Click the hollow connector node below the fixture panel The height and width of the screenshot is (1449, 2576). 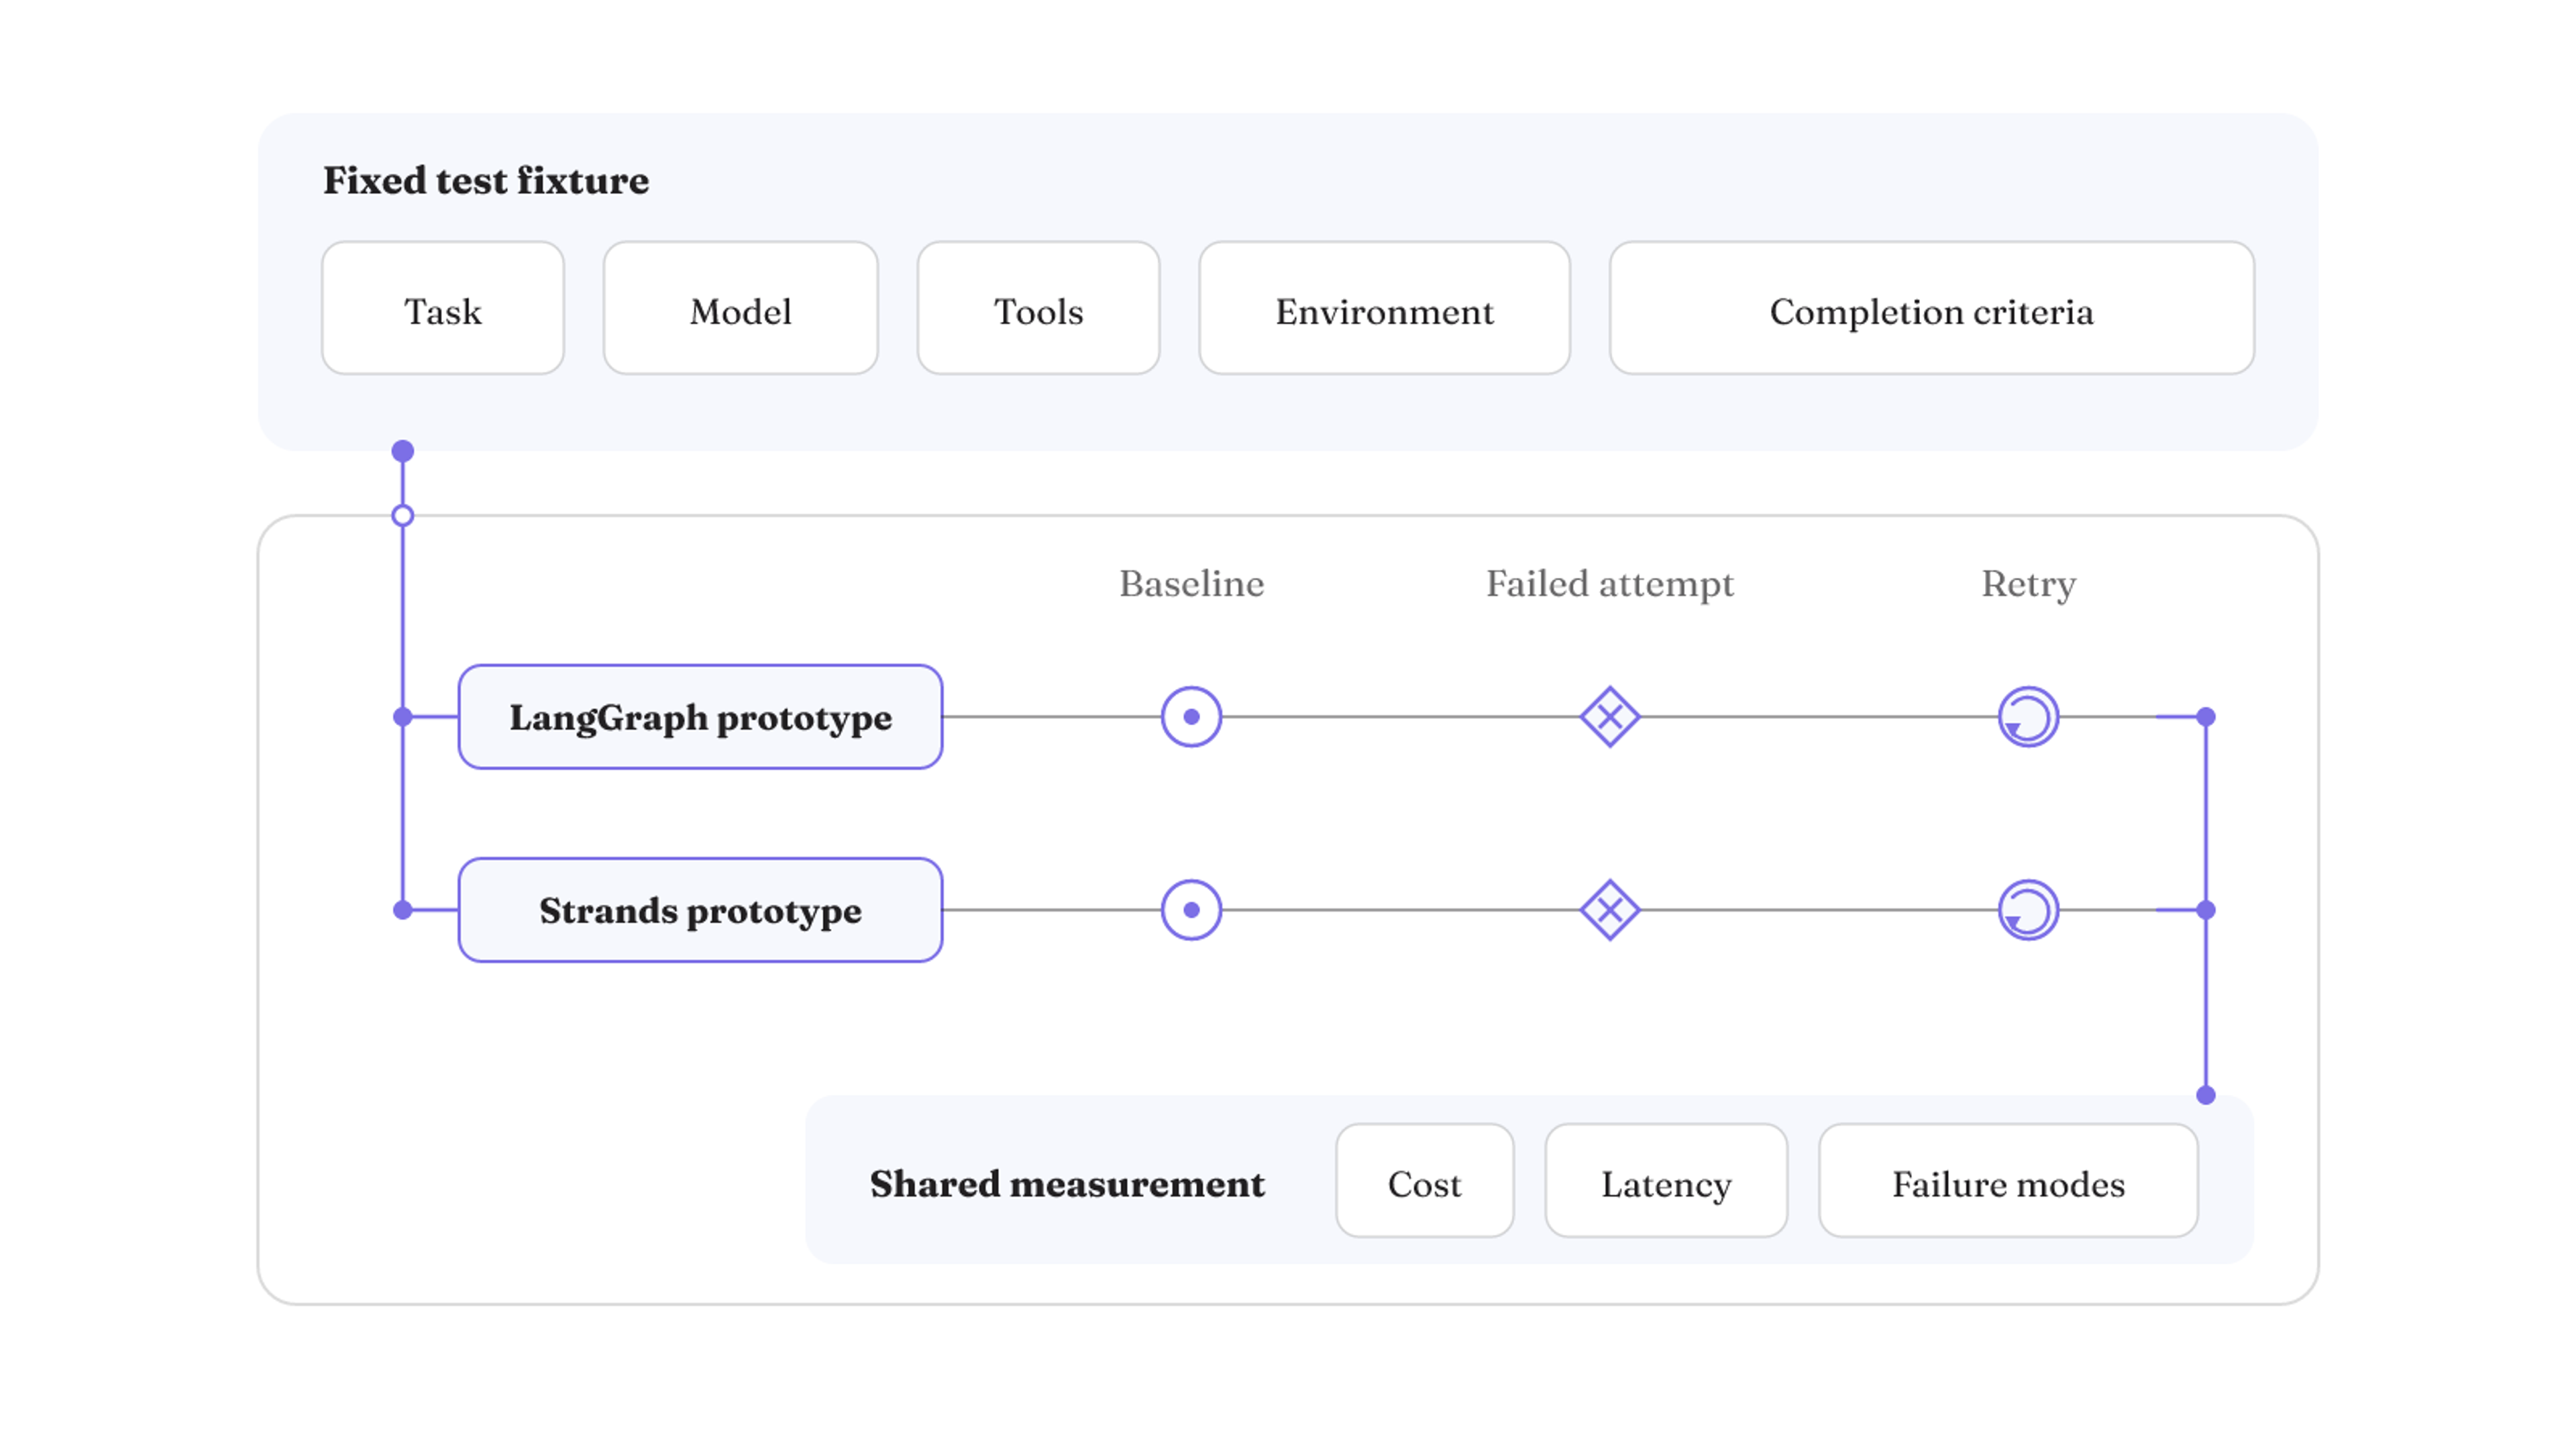403,515
